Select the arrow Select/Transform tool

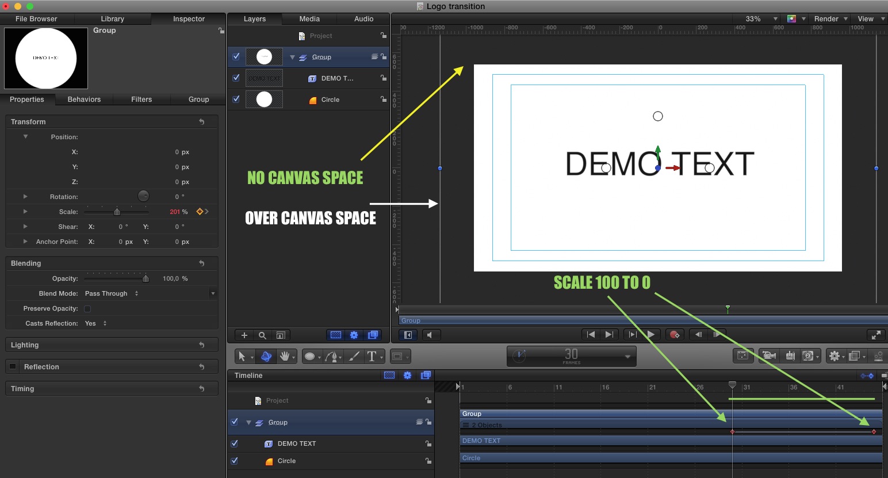tap(242, 357)
